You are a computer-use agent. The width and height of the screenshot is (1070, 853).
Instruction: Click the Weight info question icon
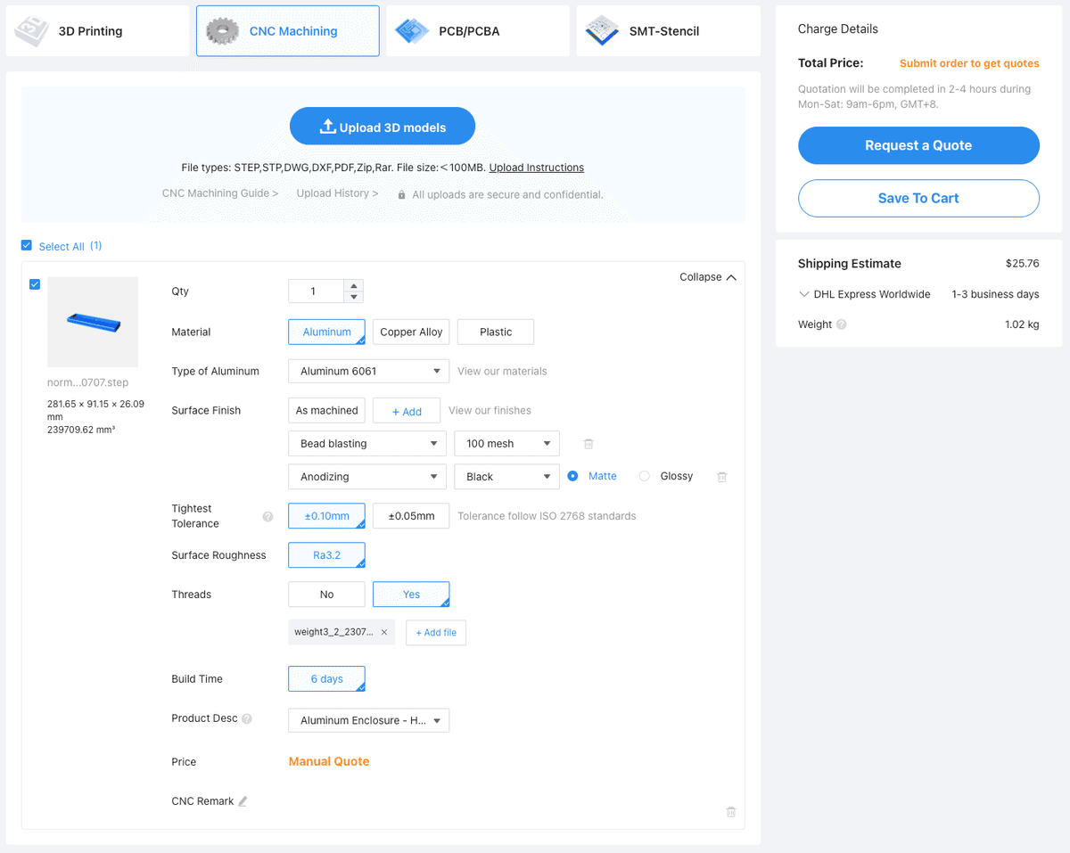842,324
